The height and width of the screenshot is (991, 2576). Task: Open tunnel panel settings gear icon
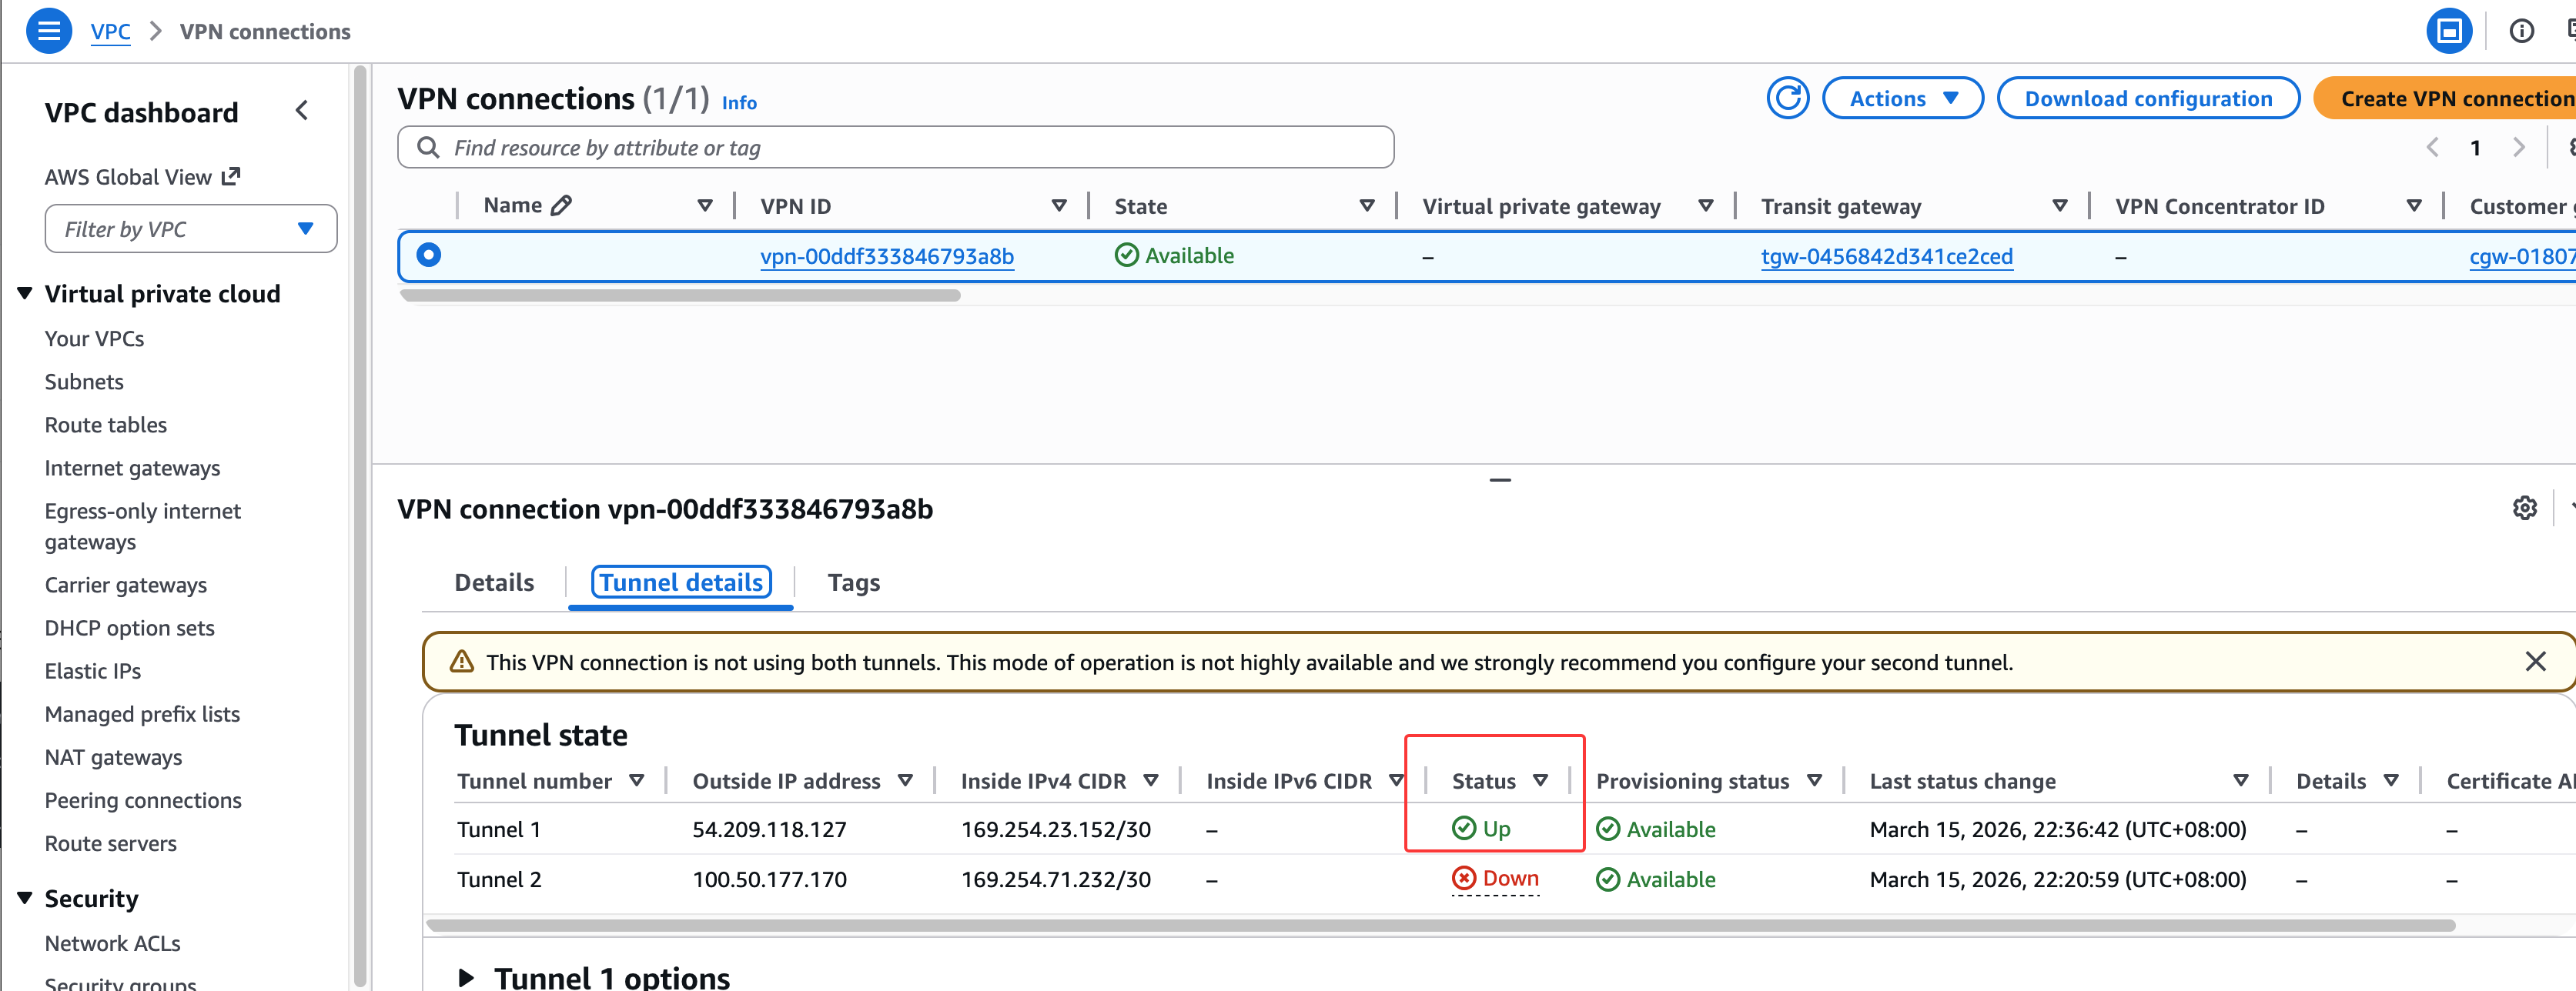pos(2524,508)
